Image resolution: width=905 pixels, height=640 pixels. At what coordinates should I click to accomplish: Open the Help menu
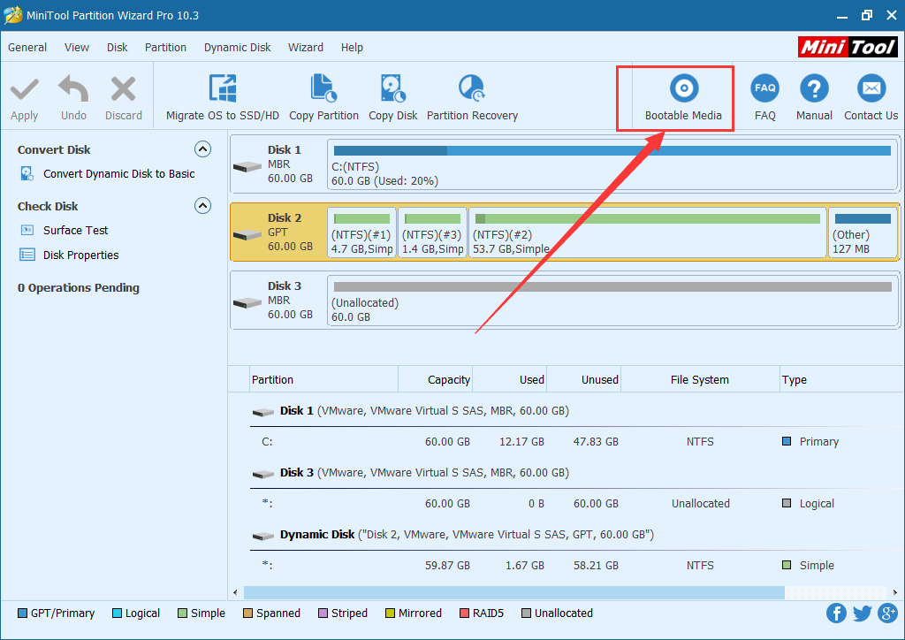[x=352, y=48]
